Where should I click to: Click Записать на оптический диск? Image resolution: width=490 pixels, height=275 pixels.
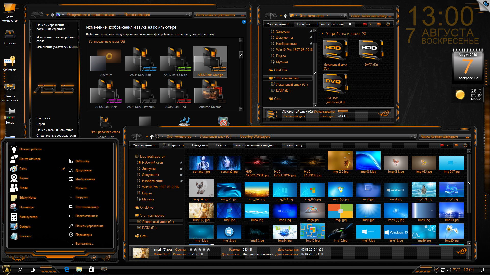coord(254,145)
